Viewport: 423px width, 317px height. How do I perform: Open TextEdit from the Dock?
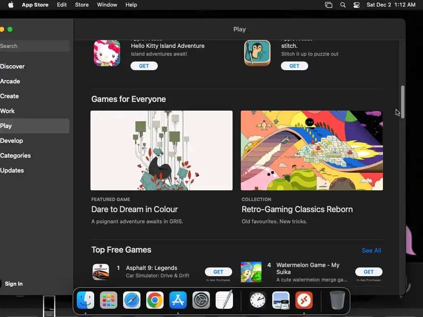224,300
